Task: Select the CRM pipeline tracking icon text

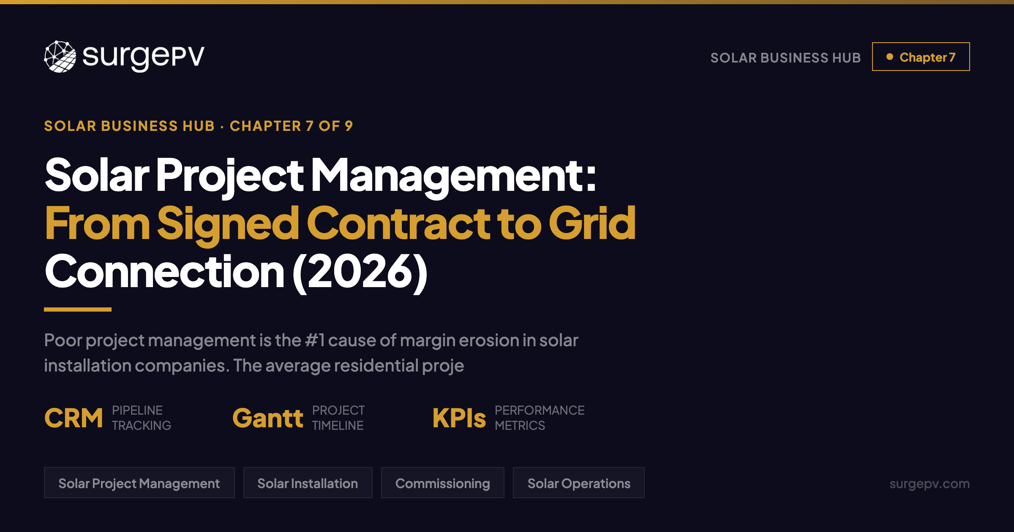Action: tap(74, 418)
